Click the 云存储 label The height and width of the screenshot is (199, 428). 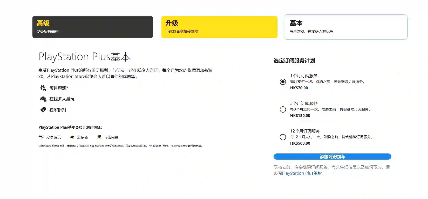click(82, 137)
